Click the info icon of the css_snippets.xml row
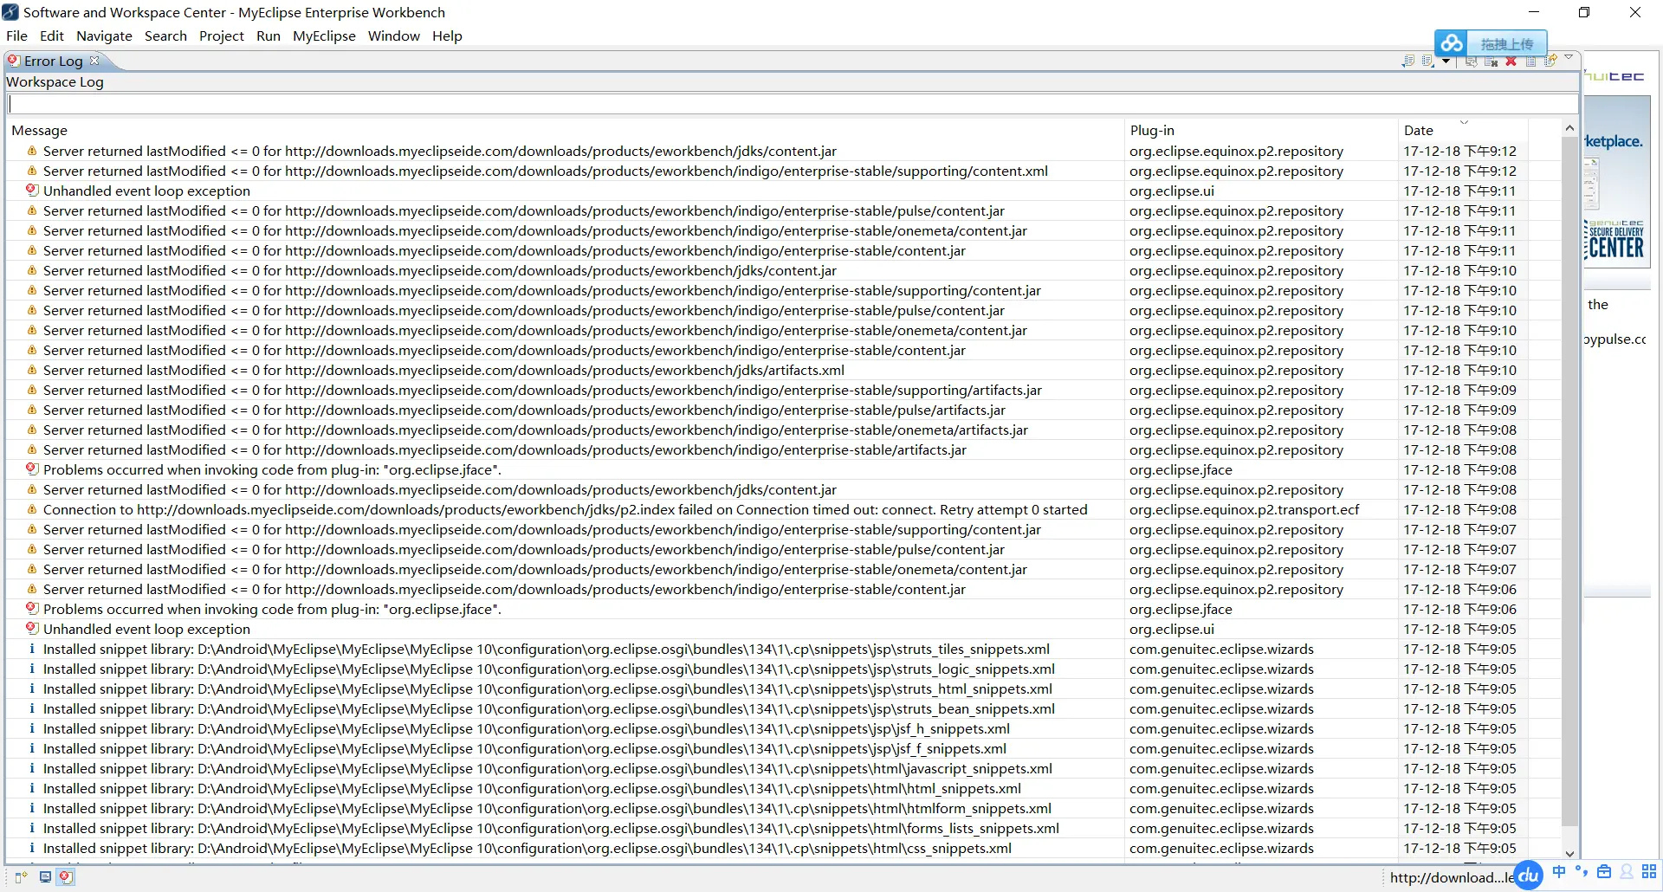This screenshot has width=1663, height=892. tap(32, 848)
